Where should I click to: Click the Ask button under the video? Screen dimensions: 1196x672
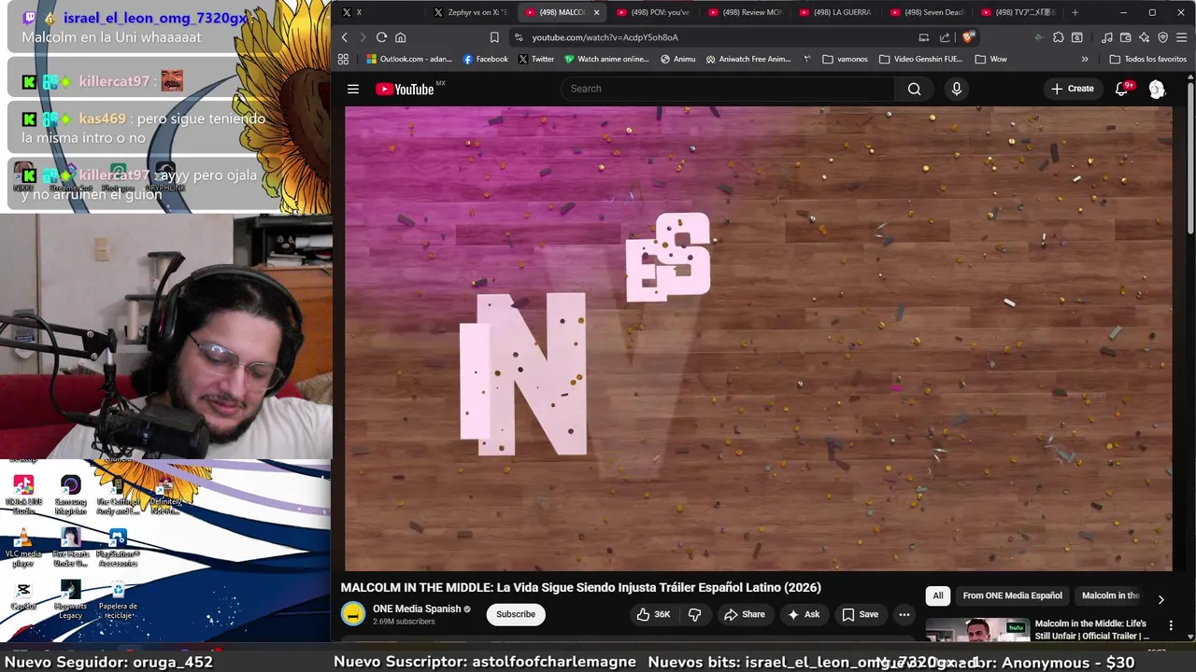pyautogui.click(x=803, y=614)
